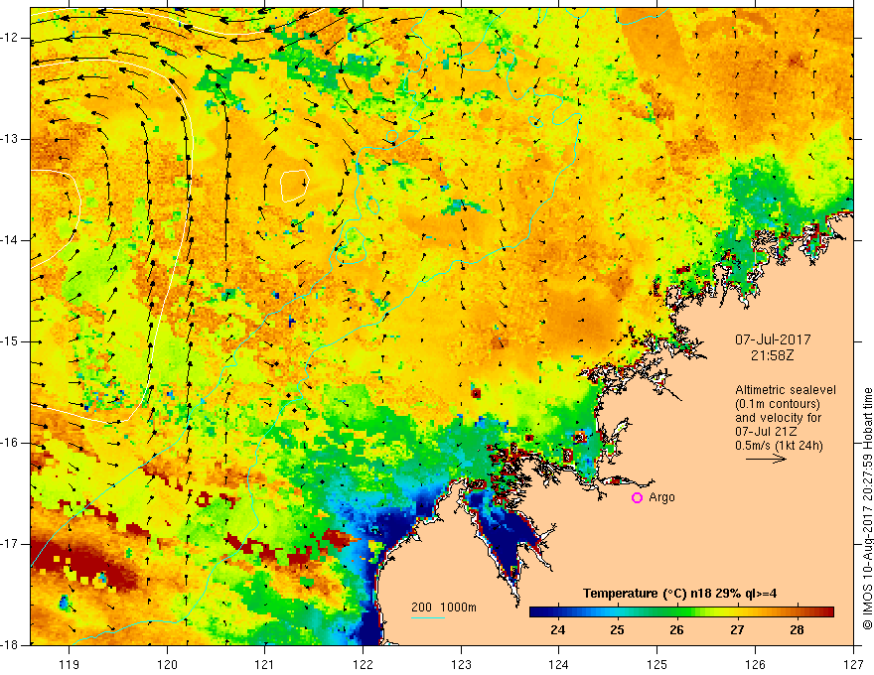The width and height of the screenshot is (874, 675).
Task: Click the '0.5m/s (1kt 24h)' velocity scale text
Action: click(779, 446)
